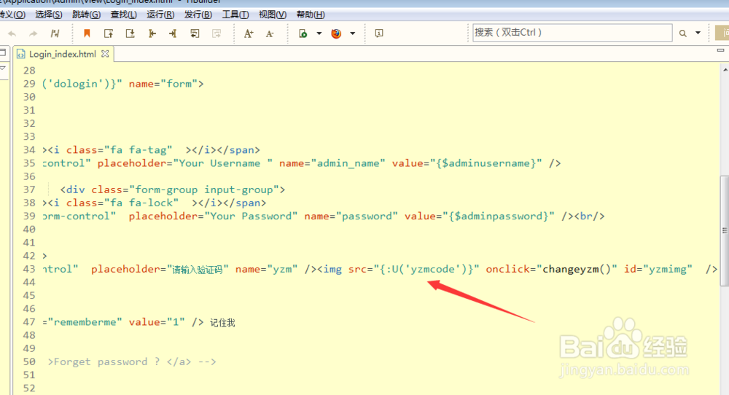Open the 发行(B) menu
The height and width of the screenshot is (395, 729).
pos(198,15)
